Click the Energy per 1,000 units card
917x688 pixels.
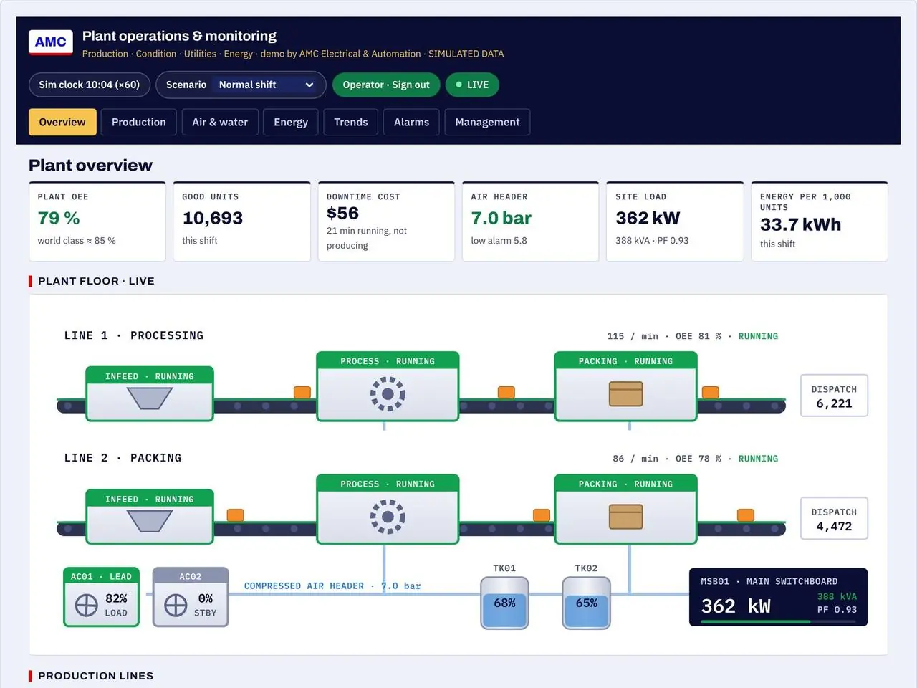820,221
